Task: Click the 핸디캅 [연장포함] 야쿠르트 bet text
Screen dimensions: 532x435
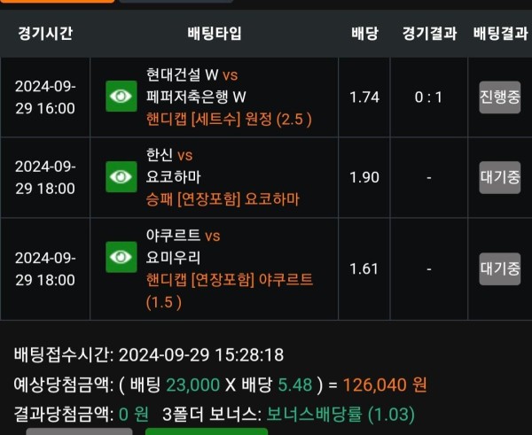Action: [x=230, y=291]
